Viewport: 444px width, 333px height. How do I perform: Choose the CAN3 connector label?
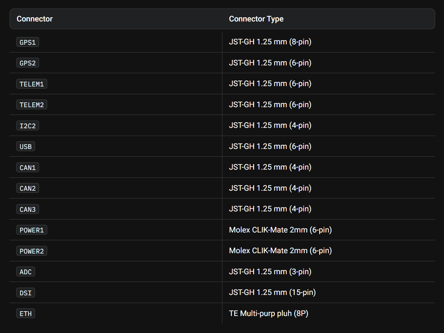click(28, 209)
